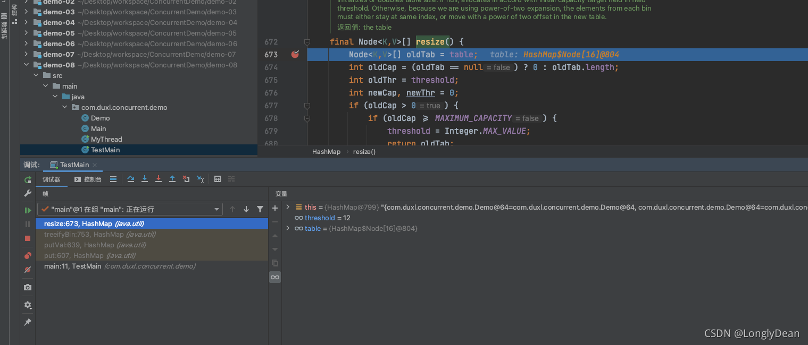This screenshot has width=808, height=345.
Task: Duplicate selected watch
Action: (x=275, y=263)
